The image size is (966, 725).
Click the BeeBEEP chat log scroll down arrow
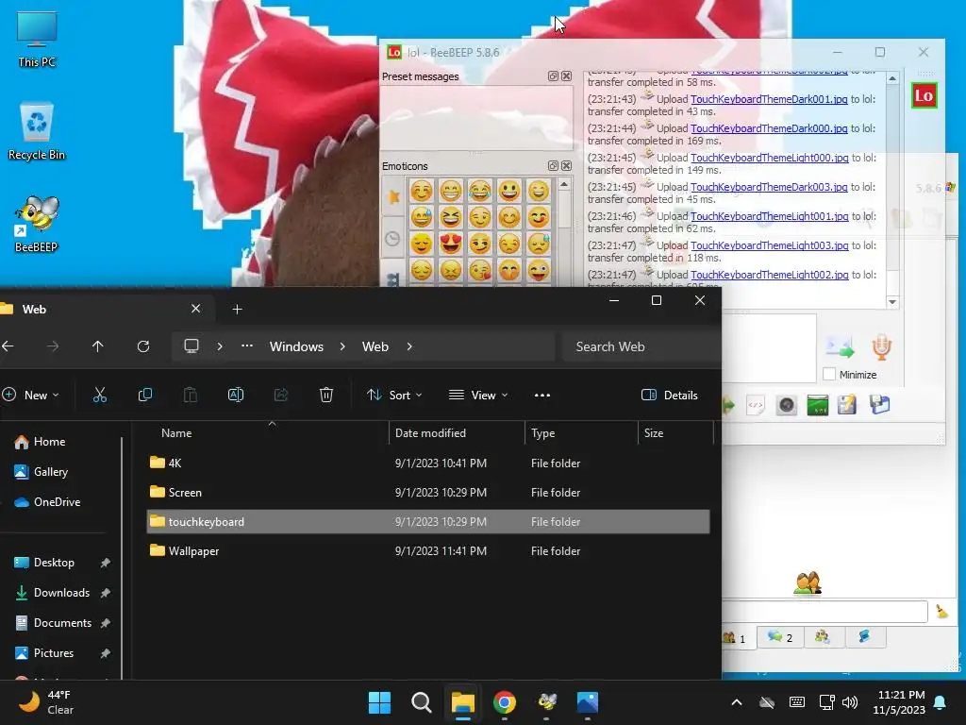[892, 301]
